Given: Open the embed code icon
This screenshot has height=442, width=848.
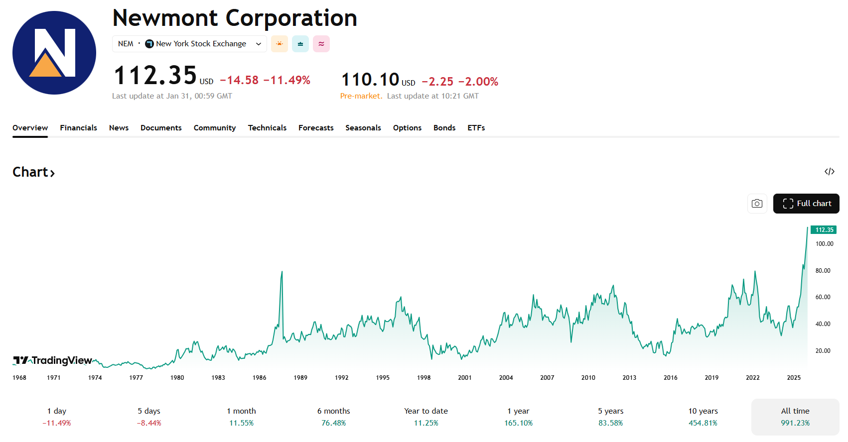Looking at the screenshot, I should (830, 172).
